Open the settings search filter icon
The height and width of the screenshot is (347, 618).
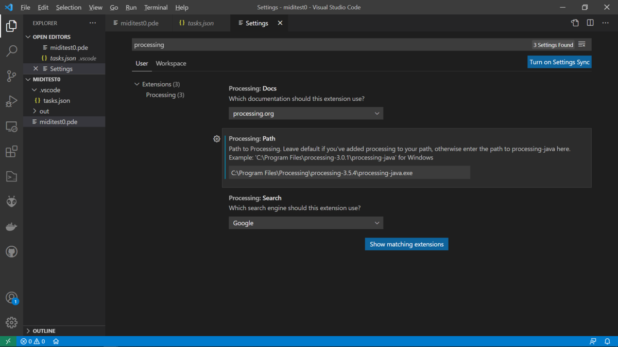tap(582, 45)
